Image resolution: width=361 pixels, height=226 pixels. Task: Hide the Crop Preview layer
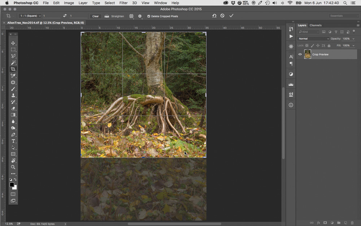[x=300, y=55]
